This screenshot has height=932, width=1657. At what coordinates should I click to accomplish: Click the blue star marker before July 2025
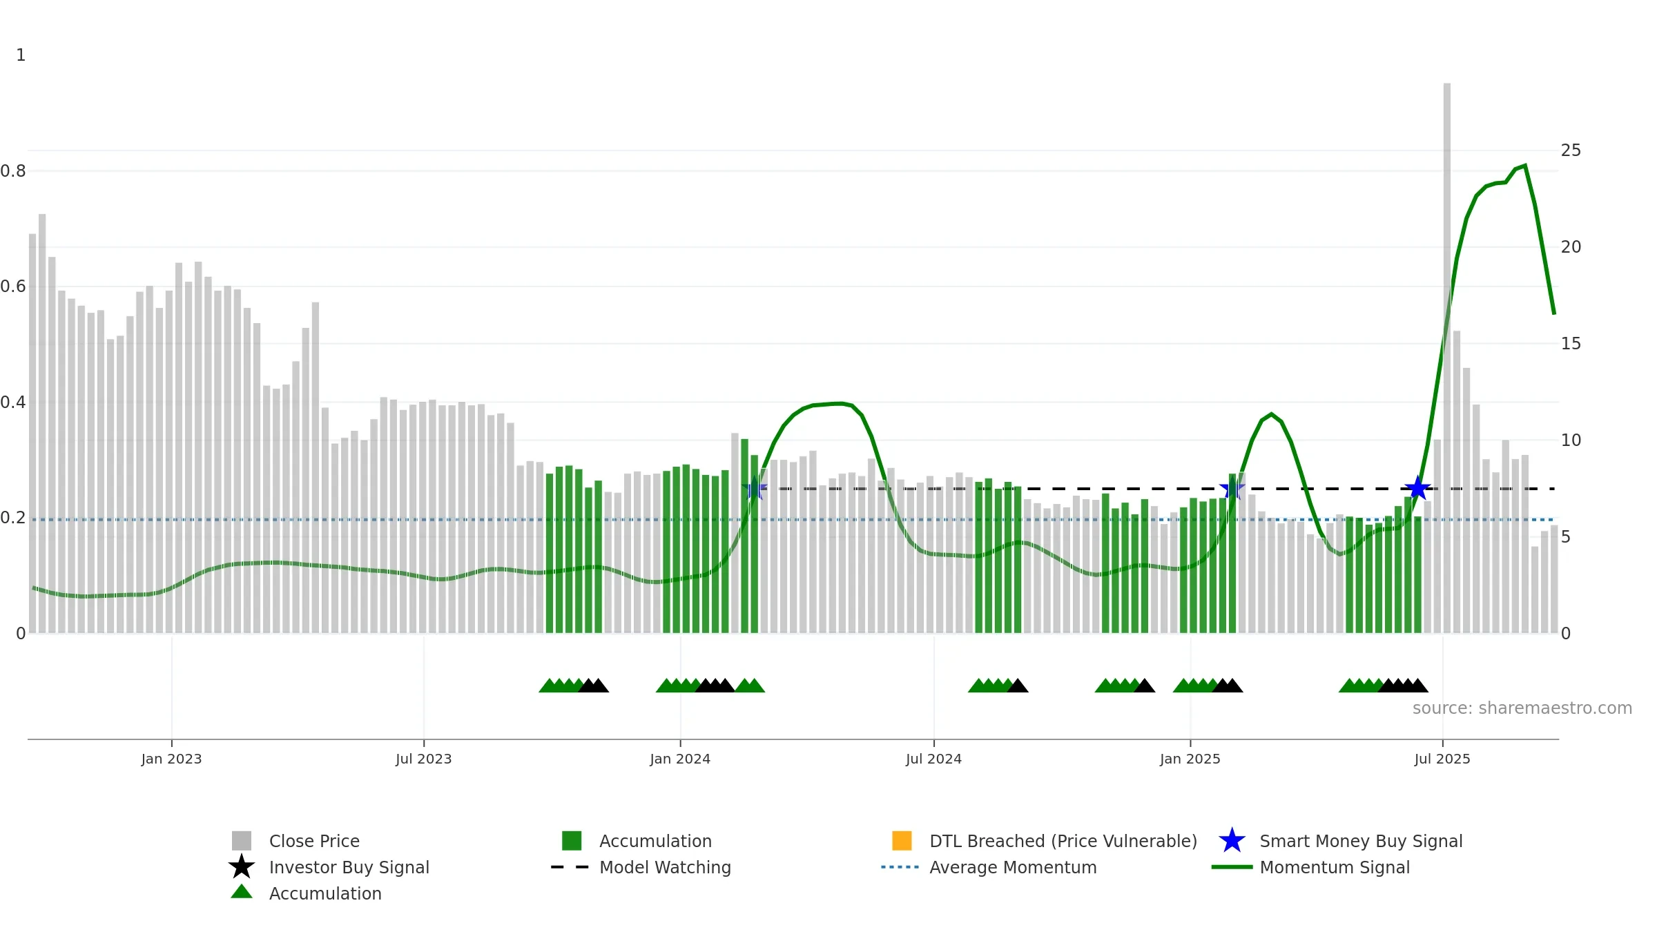pos(1417,489)
